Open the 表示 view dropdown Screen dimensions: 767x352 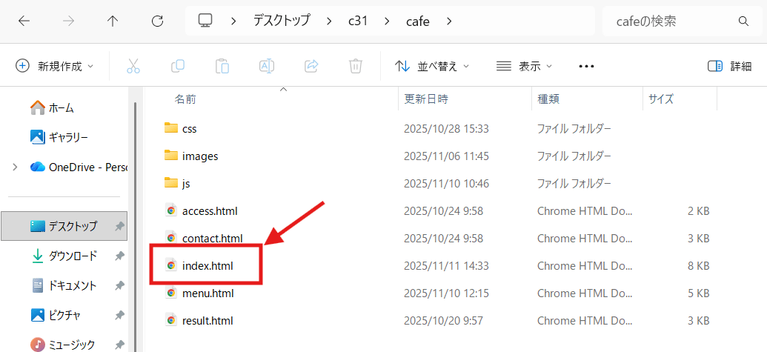tap(524, 66)
